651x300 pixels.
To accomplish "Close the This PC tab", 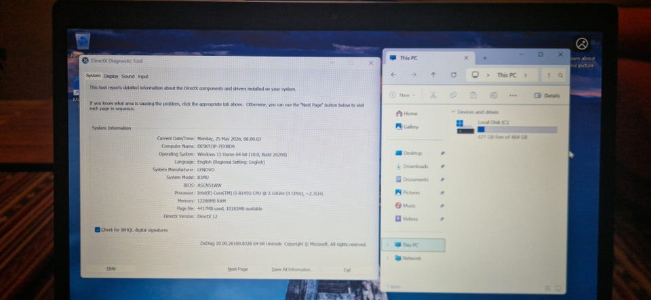I will coord(466,58).
